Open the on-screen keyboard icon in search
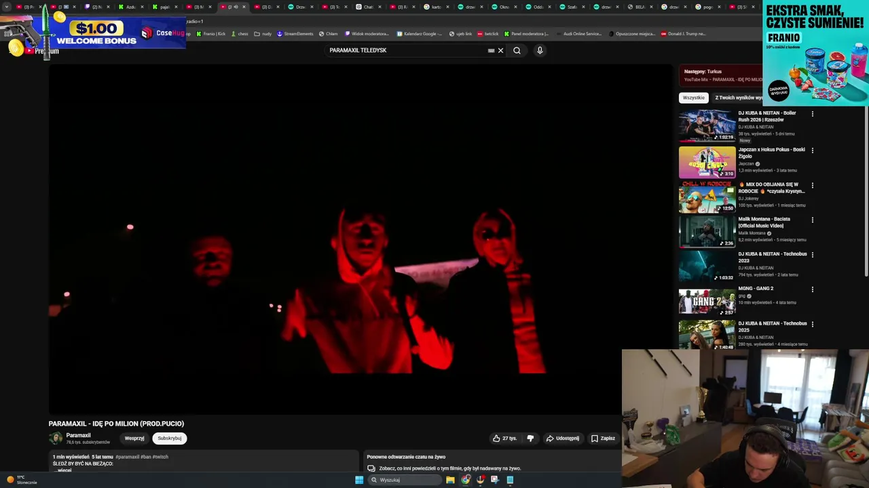Image resolution: width=869 pixels, height=488 pixels. coord(491,50)
